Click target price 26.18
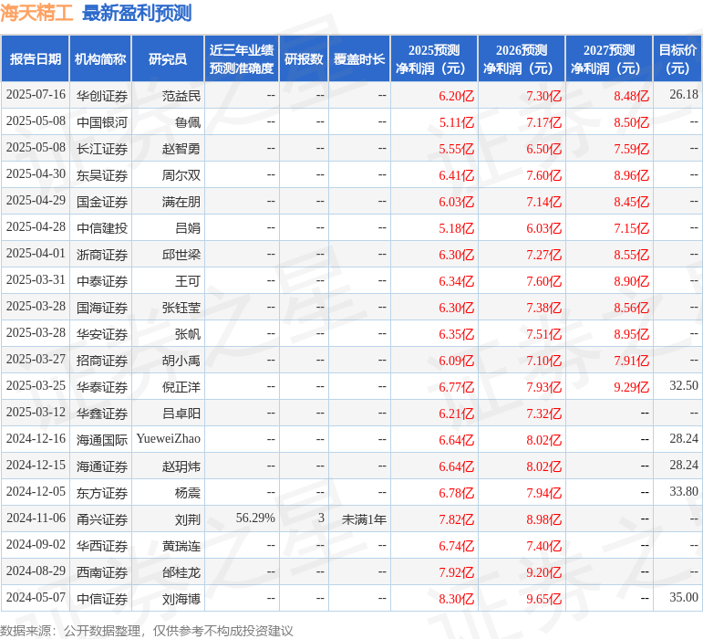The image size is (703, 639). [x=684, y=94]
